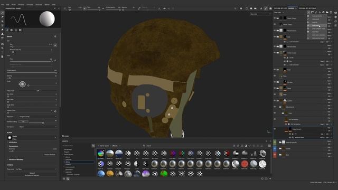The height and width of the screenshot is (190, 338).
Task: Adjust the Stroke opacity slider in properties
Action: pos(32,73)
